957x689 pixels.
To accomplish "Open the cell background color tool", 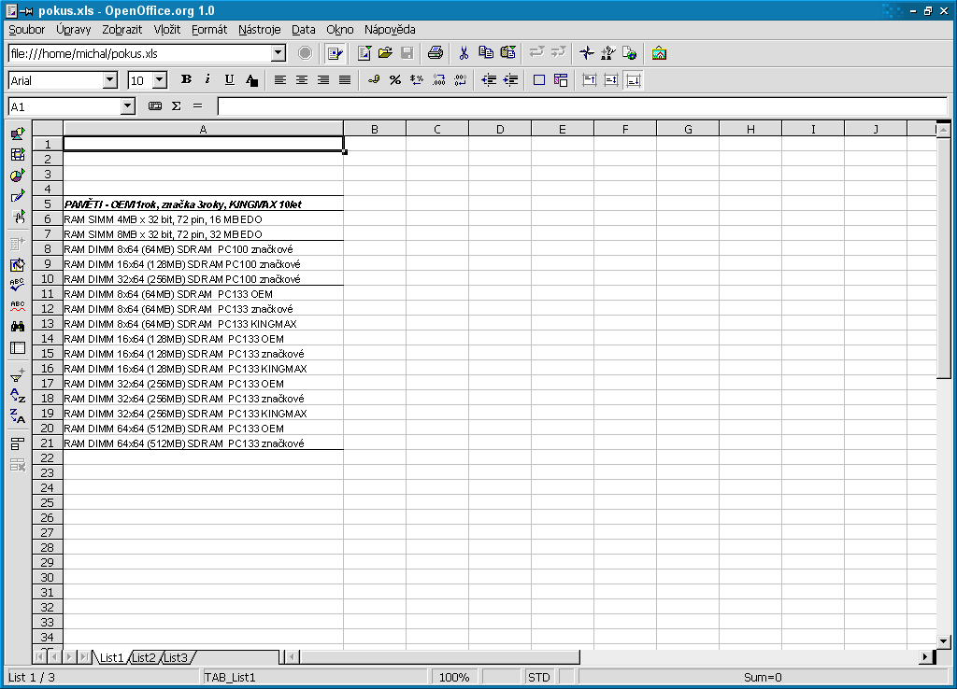I will 561,80.
